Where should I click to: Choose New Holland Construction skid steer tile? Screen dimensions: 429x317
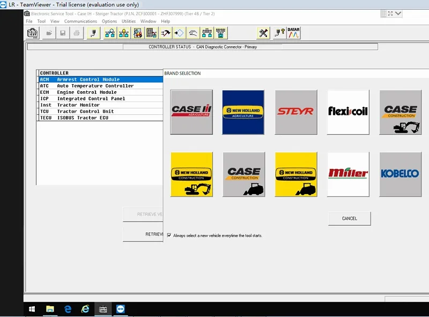296,174
